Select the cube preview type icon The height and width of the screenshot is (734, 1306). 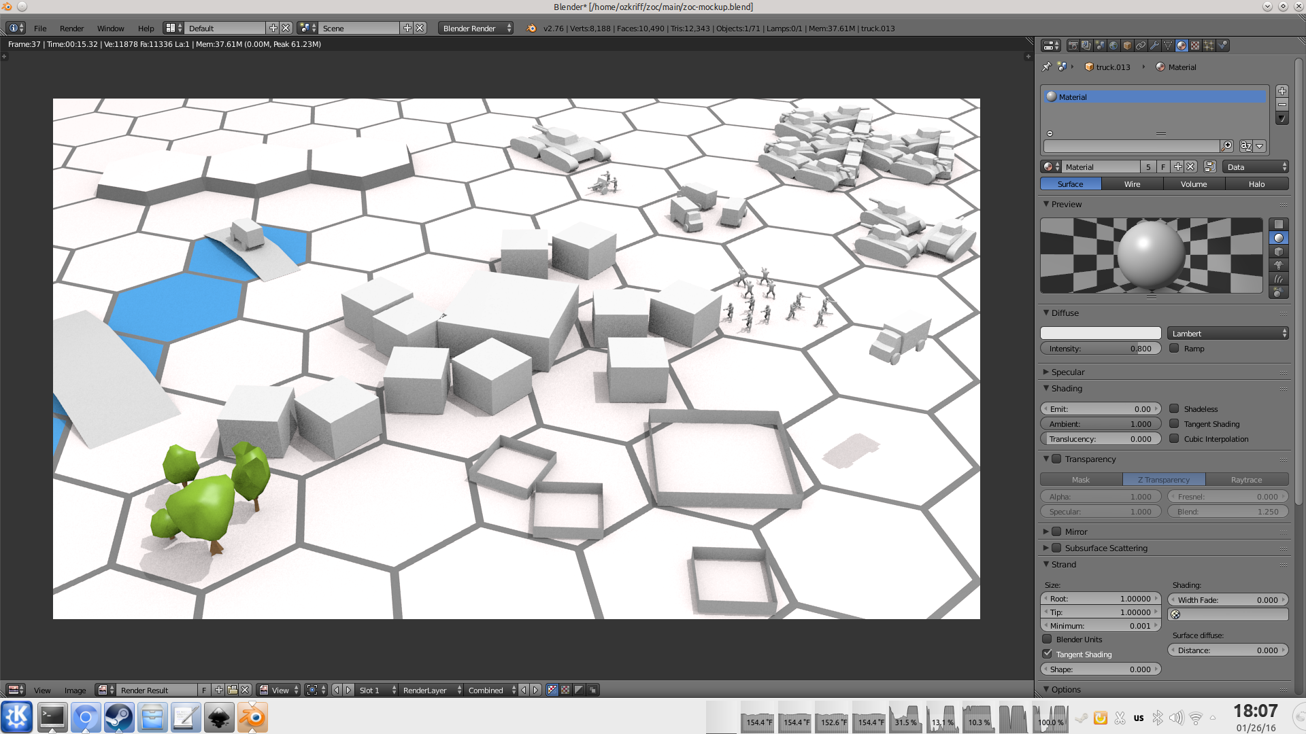tap(1279, 251)
